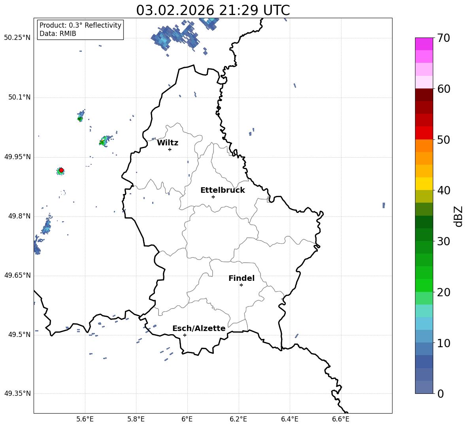Image resolution: width=468 pixels, height=427 pixels.
Task: Click the 49.35°N latitude label
Action: click(17, 393)
